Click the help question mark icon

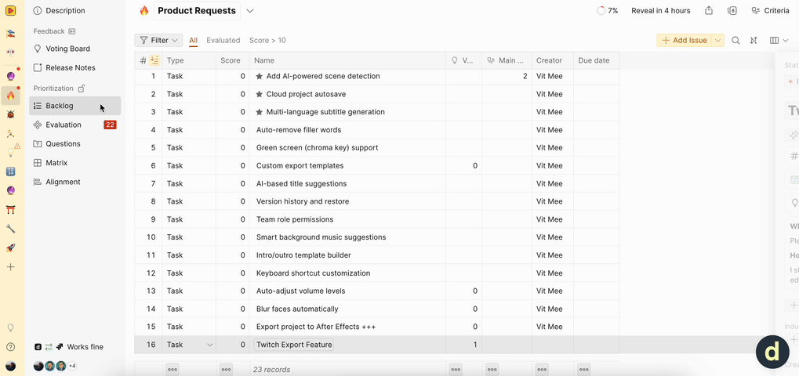coord(11,347)
